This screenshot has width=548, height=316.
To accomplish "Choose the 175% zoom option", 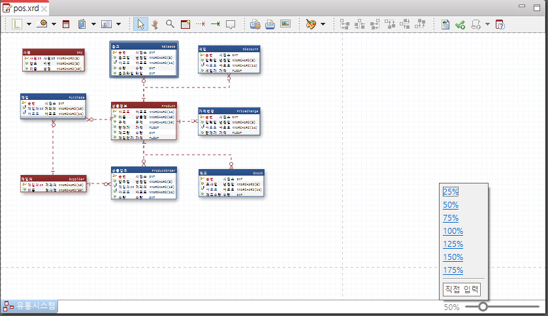I will [453, 270].
